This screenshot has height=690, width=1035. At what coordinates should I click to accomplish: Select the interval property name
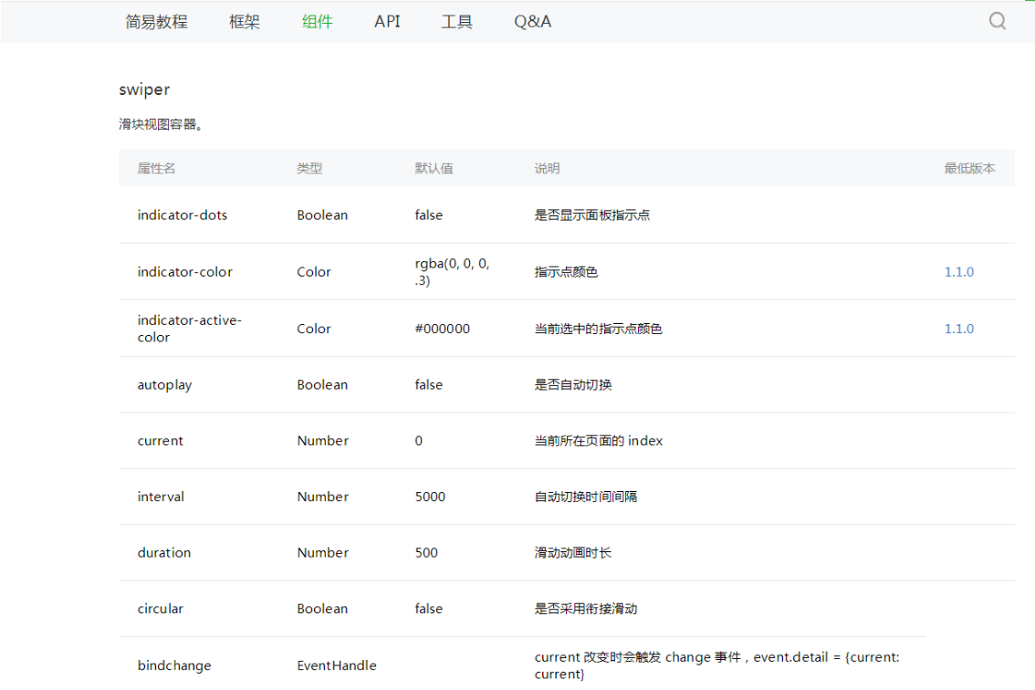click(x=161, y=497)
